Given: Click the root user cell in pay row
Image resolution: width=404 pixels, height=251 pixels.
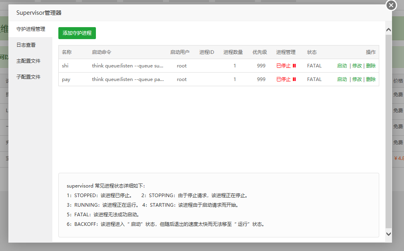Looking at the screenshot, I should 182,79.
